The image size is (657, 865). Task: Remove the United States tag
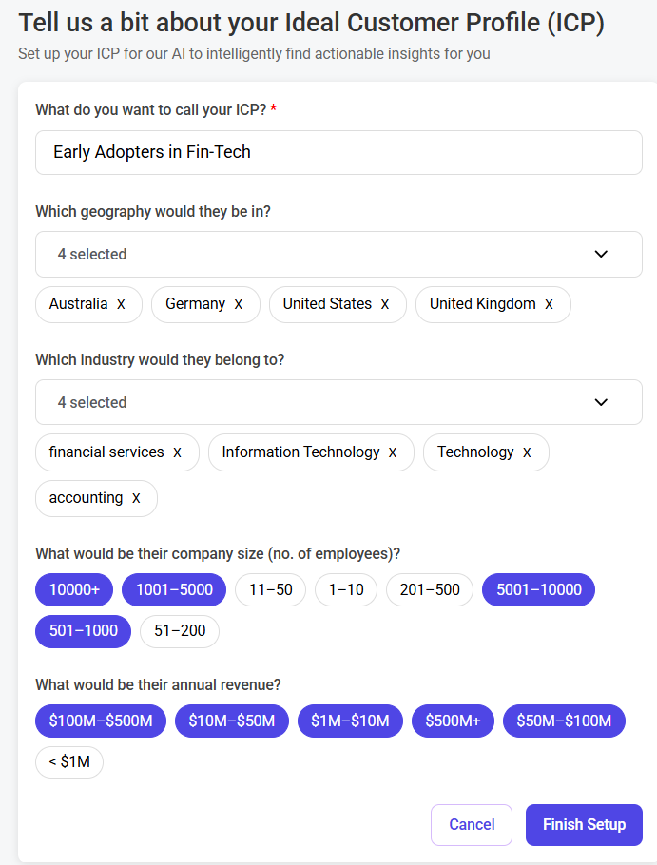click(385, 304)
